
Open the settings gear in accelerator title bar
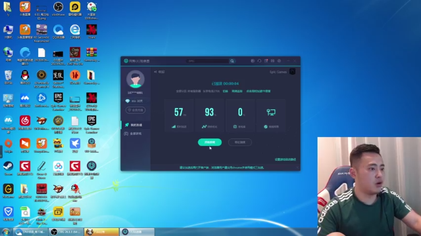tap(279, 61)
